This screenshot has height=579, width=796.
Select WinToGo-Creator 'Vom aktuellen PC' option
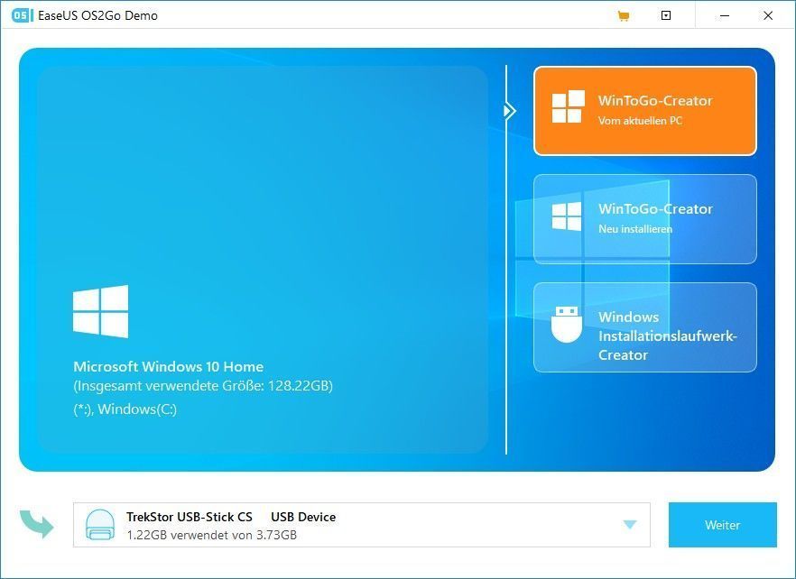(x=644, y=110)
